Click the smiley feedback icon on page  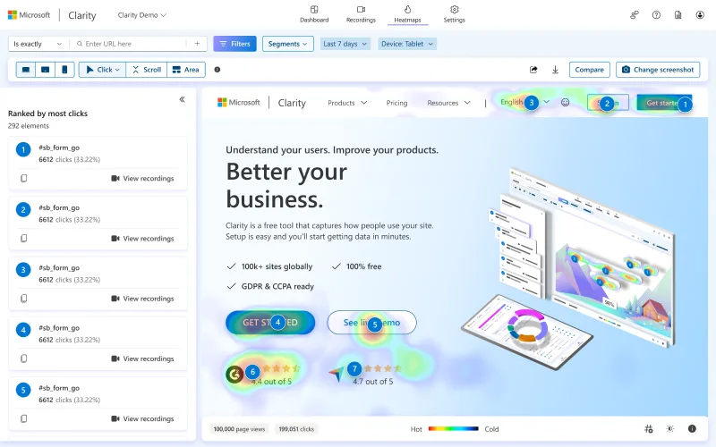point(566,103)
